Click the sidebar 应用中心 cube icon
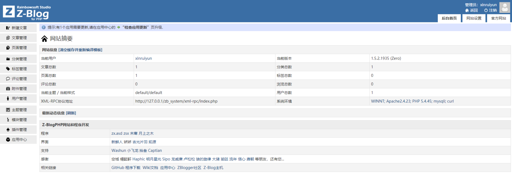The height and width of the screenshot is (173, 512). [8, 139]
